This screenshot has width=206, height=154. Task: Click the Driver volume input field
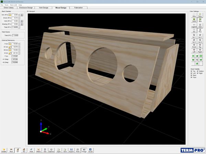click(15, 18)
